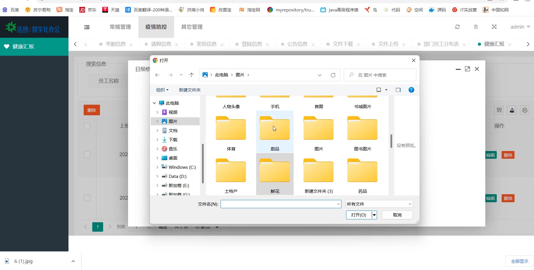The image size is (534, 270).
Task: Open the 考勤信息 tab
Action: tap(116, 44)
